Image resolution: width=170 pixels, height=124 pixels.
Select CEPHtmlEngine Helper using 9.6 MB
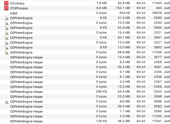pyautogui.click(x=85, y=102)
